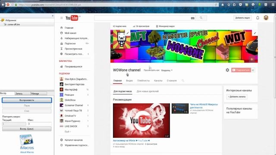Open YouTube notifications bell
The height and width of the screenshot is (155, 276).
coord(257,18)
